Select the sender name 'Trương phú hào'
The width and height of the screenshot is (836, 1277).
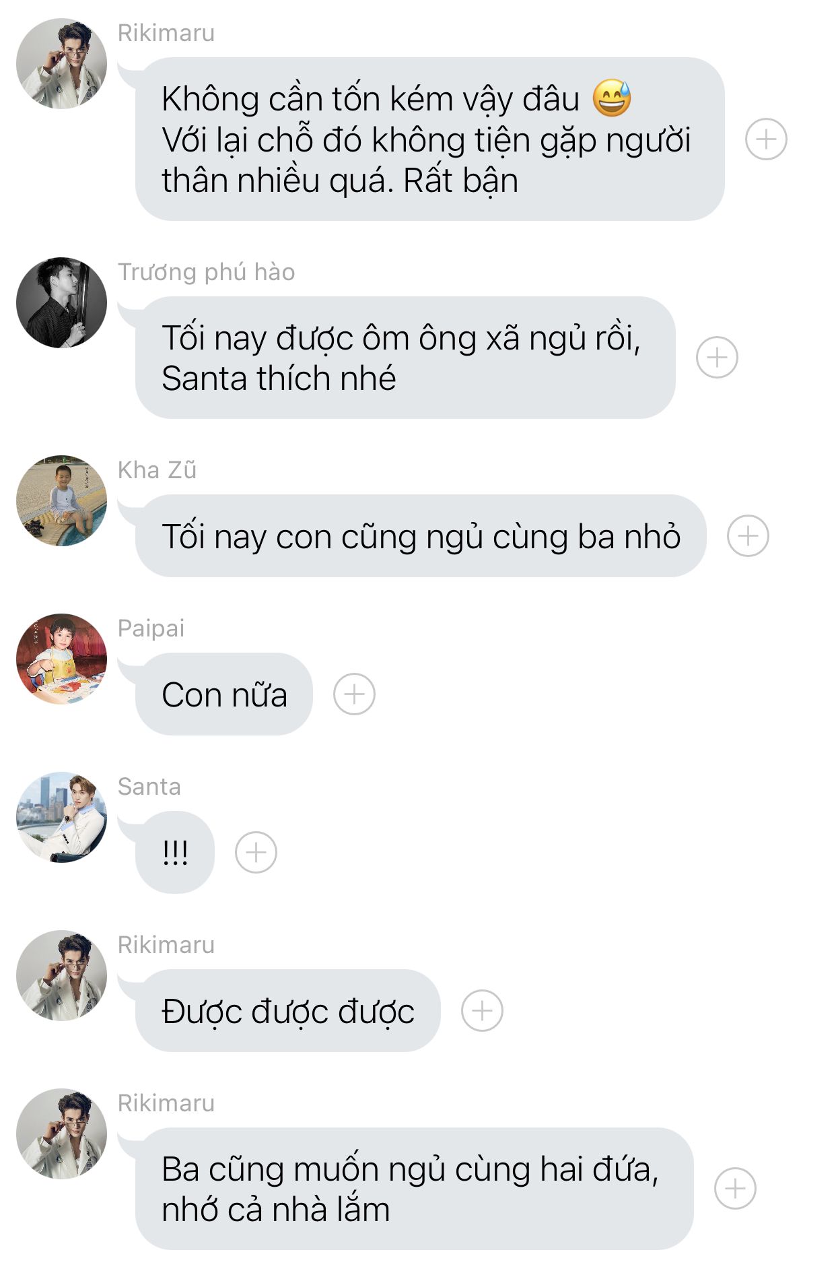206,272
